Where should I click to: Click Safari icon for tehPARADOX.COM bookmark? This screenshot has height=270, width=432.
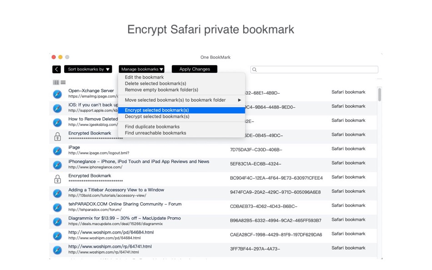tap(57, 207)
